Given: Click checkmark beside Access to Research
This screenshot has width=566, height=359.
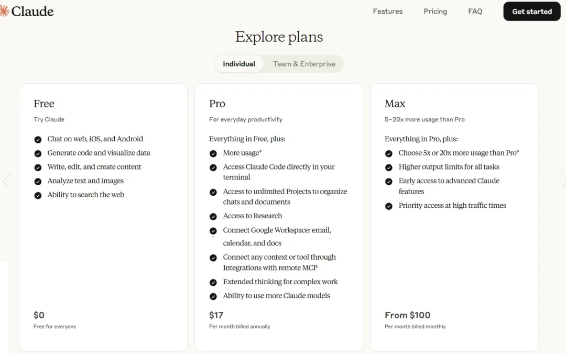Looking at the screenshot, I should tap(213, 217).
